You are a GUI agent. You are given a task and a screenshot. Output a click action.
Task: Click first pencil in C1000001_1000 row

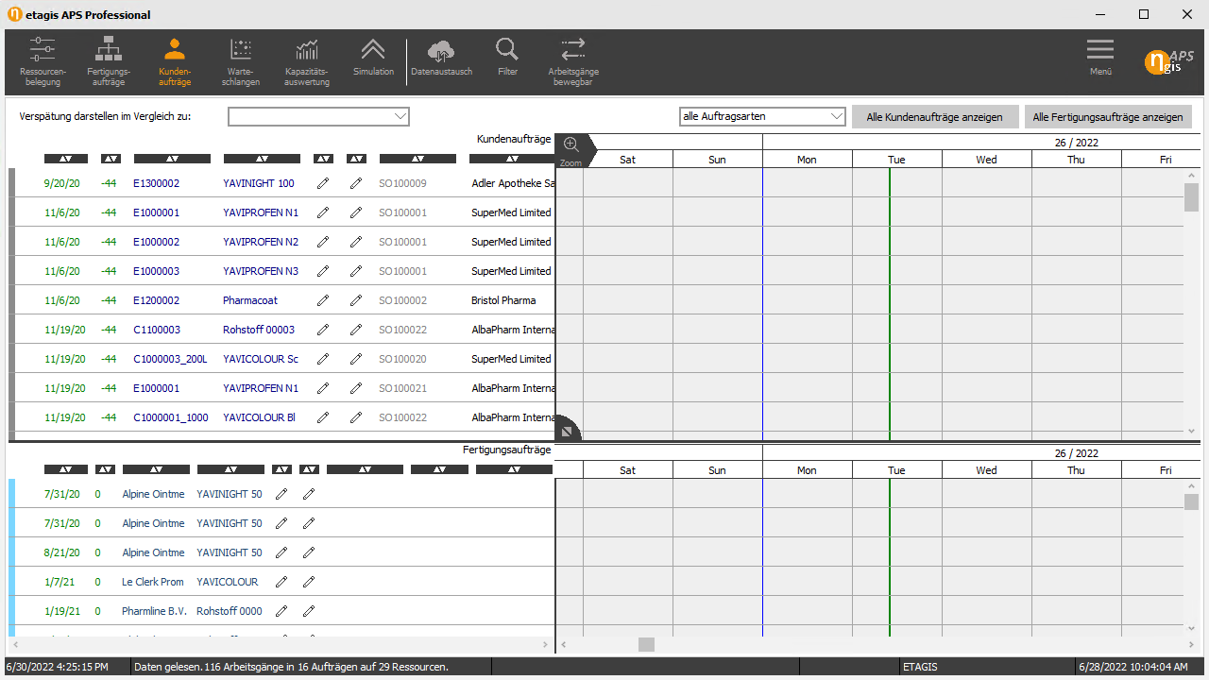click(x=323, y=417)
